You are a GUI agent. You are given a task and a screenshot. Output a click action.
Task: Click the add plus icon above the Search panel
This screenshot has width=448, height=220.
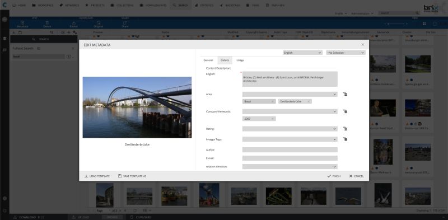(x=68, y=32)
